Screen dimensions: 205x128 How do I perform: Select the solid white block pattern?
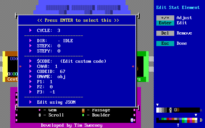(158, 110)
